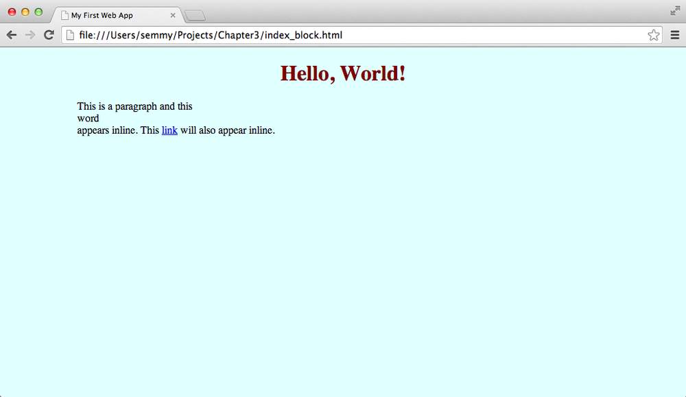Go back with the browser back arrow
This screenshot has width=686, height=397.
click(12, 35)
